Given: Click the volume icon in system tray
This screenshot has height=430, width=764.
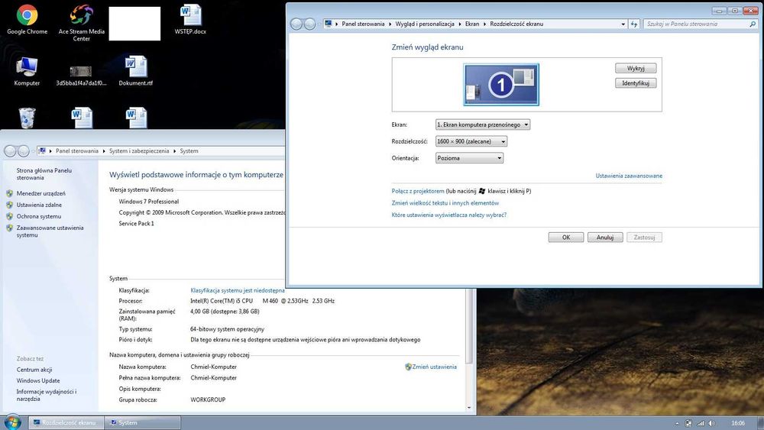Looking at the screenshot, I should [712, 423].
